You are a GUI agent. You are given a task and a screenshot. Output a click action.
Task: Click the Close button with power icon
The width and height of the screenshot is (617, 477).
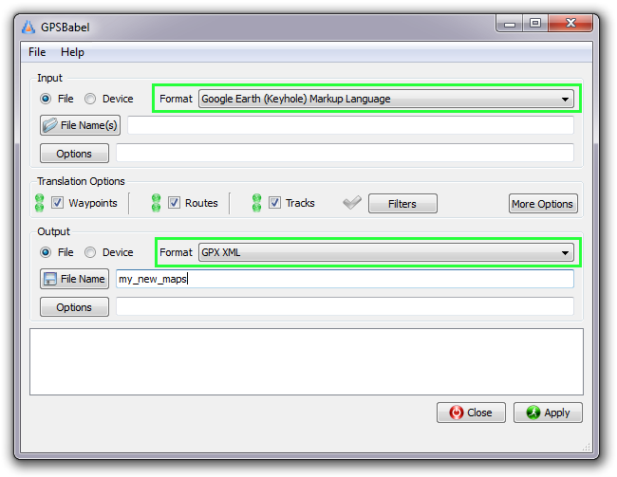pyautogui.click(x=471, y=413)
